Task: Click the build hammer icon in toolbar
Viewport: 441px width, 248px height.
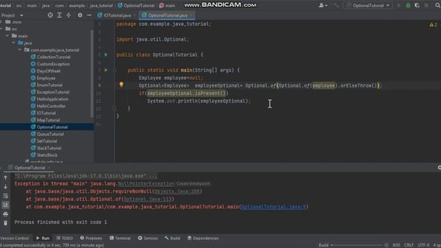Action: (x=336, y=6)
